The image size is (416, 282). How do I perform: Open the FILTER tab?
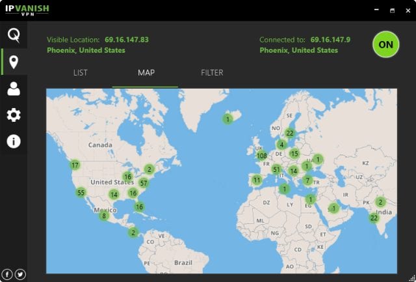pyautogui.click(x=212, y=72)
